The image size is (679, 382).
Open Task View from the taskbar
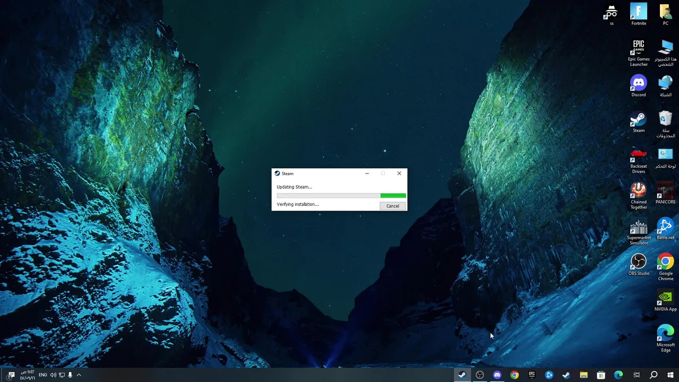click(x=636, y=375)
